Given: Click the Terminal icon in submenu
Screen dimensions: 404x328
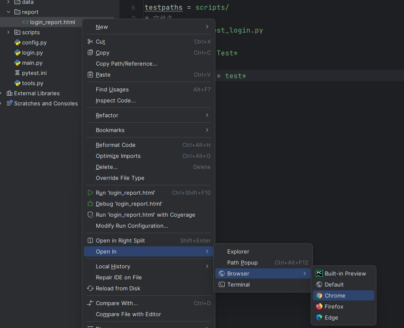Looking at the screenshot, I should (222, 284).
